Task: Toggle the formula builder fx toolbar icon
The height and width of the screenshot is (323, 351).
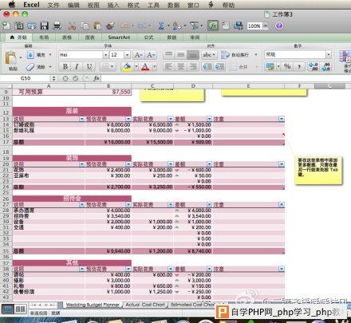Action: (x=213, y=26)
